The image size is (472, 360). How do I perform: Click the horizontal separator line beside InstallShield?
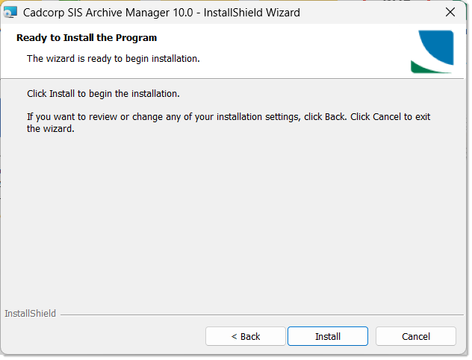(261, 315)
